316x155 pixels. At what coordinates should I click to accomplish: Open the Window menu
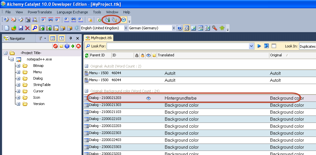(x=112, y=12)
